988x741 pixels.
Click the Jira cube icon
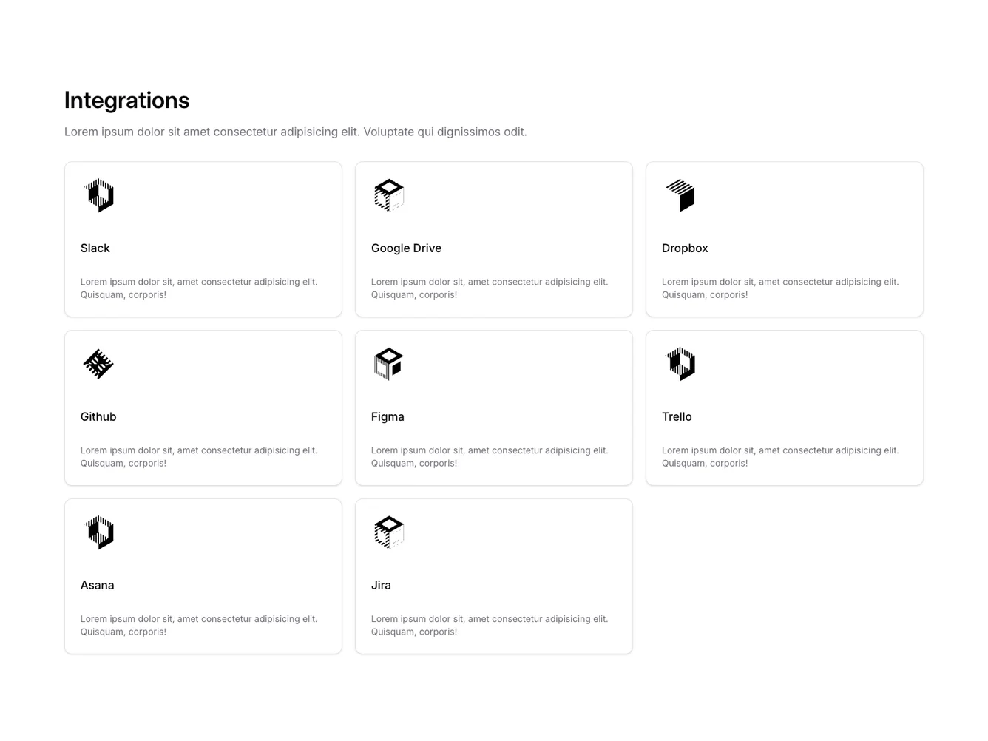pyautogui.click(x=389, y=532)
